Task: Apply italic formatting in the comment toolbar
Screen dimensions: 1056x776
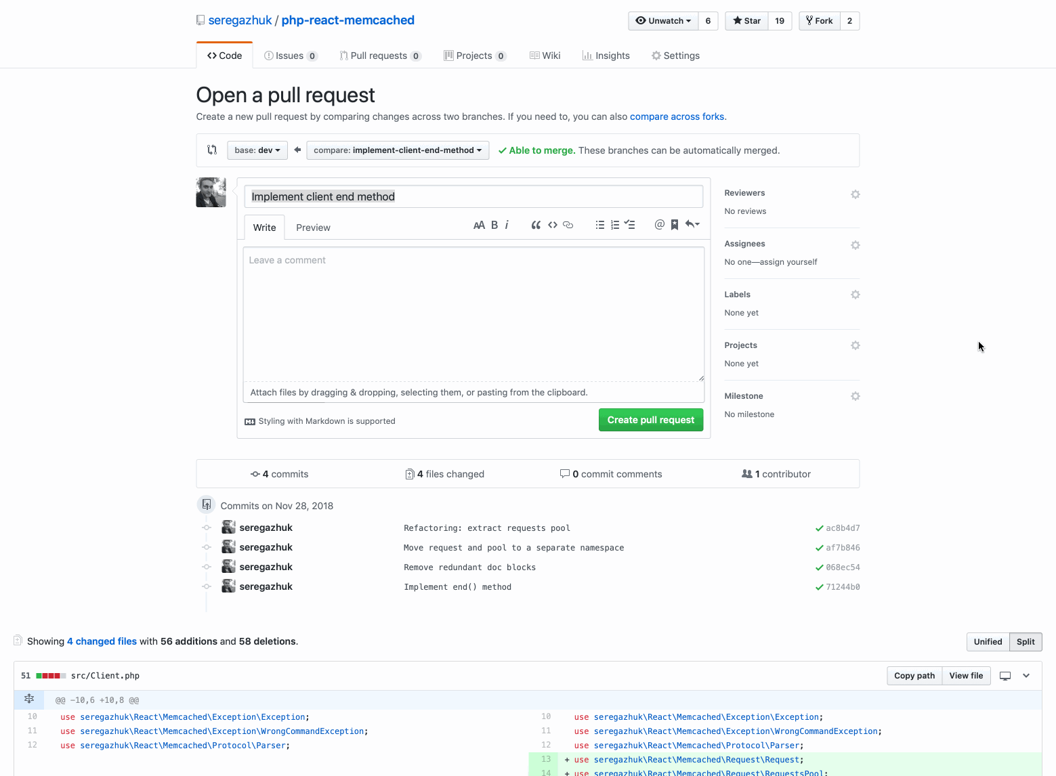Action: [507, 225]
